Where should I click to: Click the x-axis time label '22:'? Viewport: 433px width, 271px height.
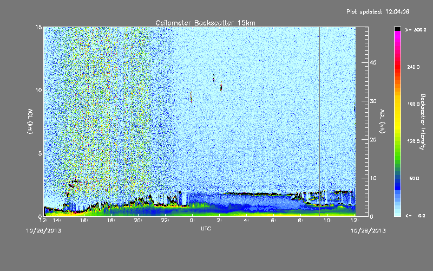165,221
